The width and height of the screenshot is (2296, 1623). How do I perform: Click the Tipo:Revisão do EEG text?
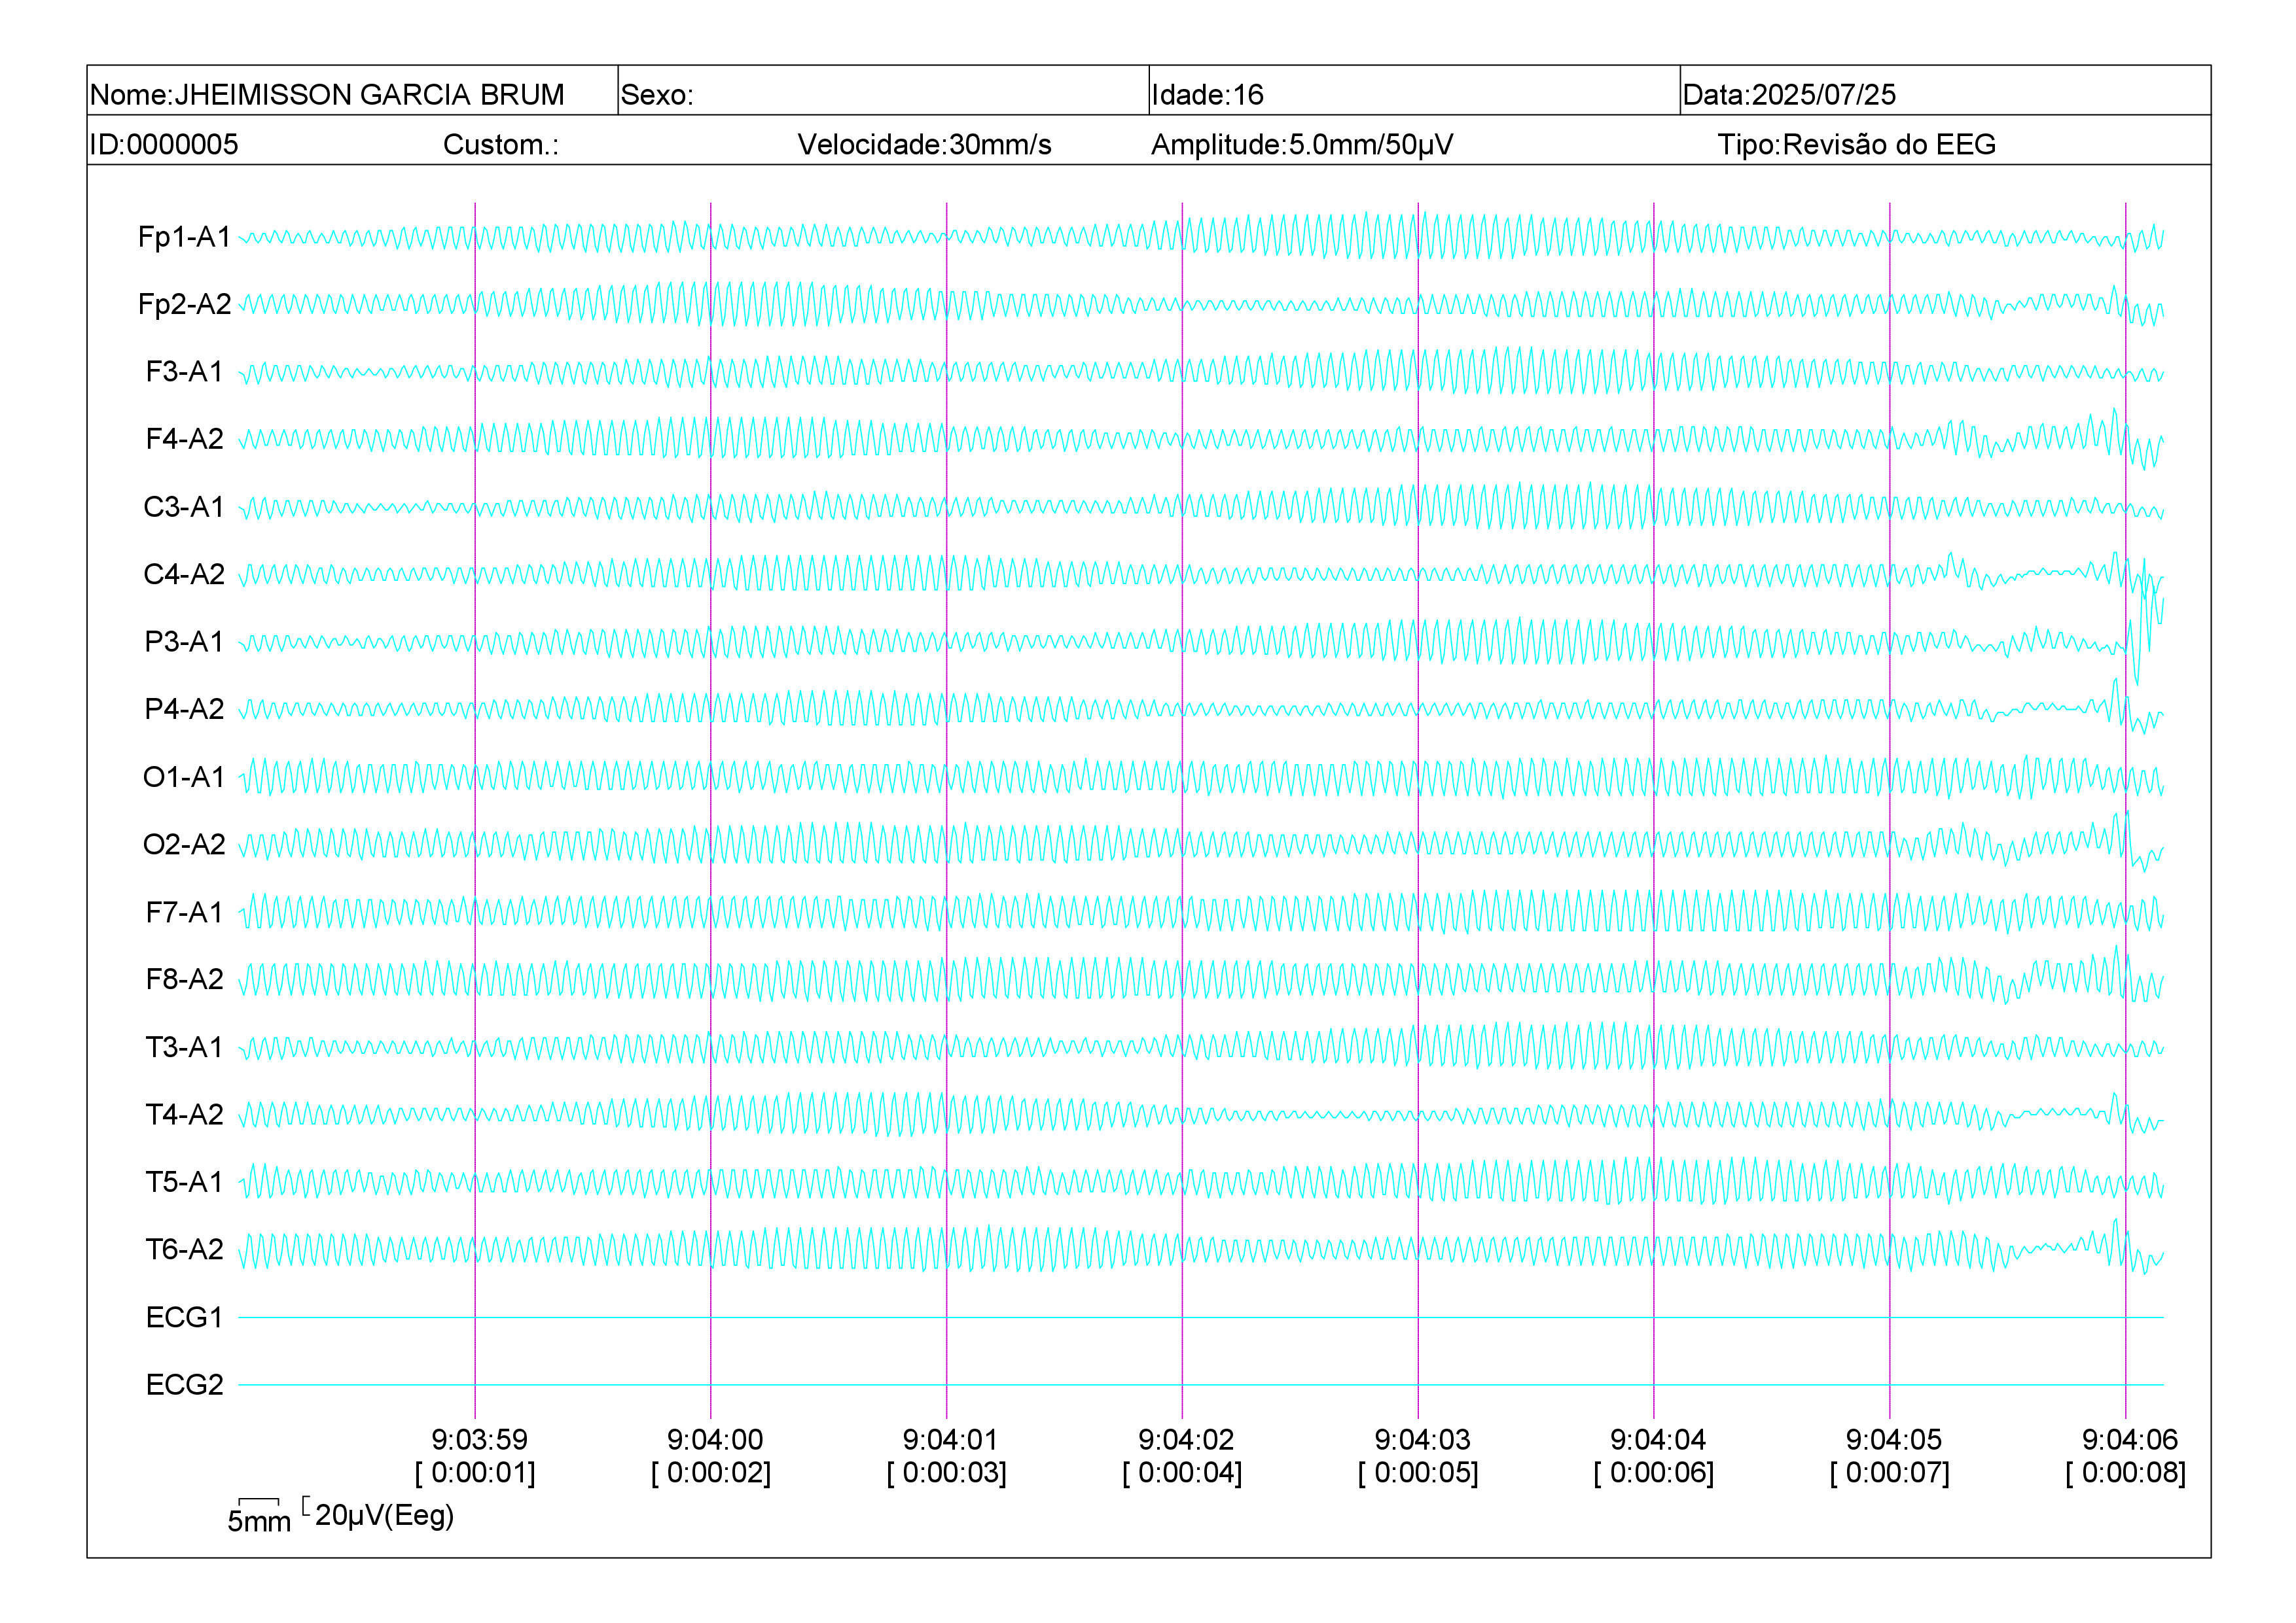pos(1856,145)
